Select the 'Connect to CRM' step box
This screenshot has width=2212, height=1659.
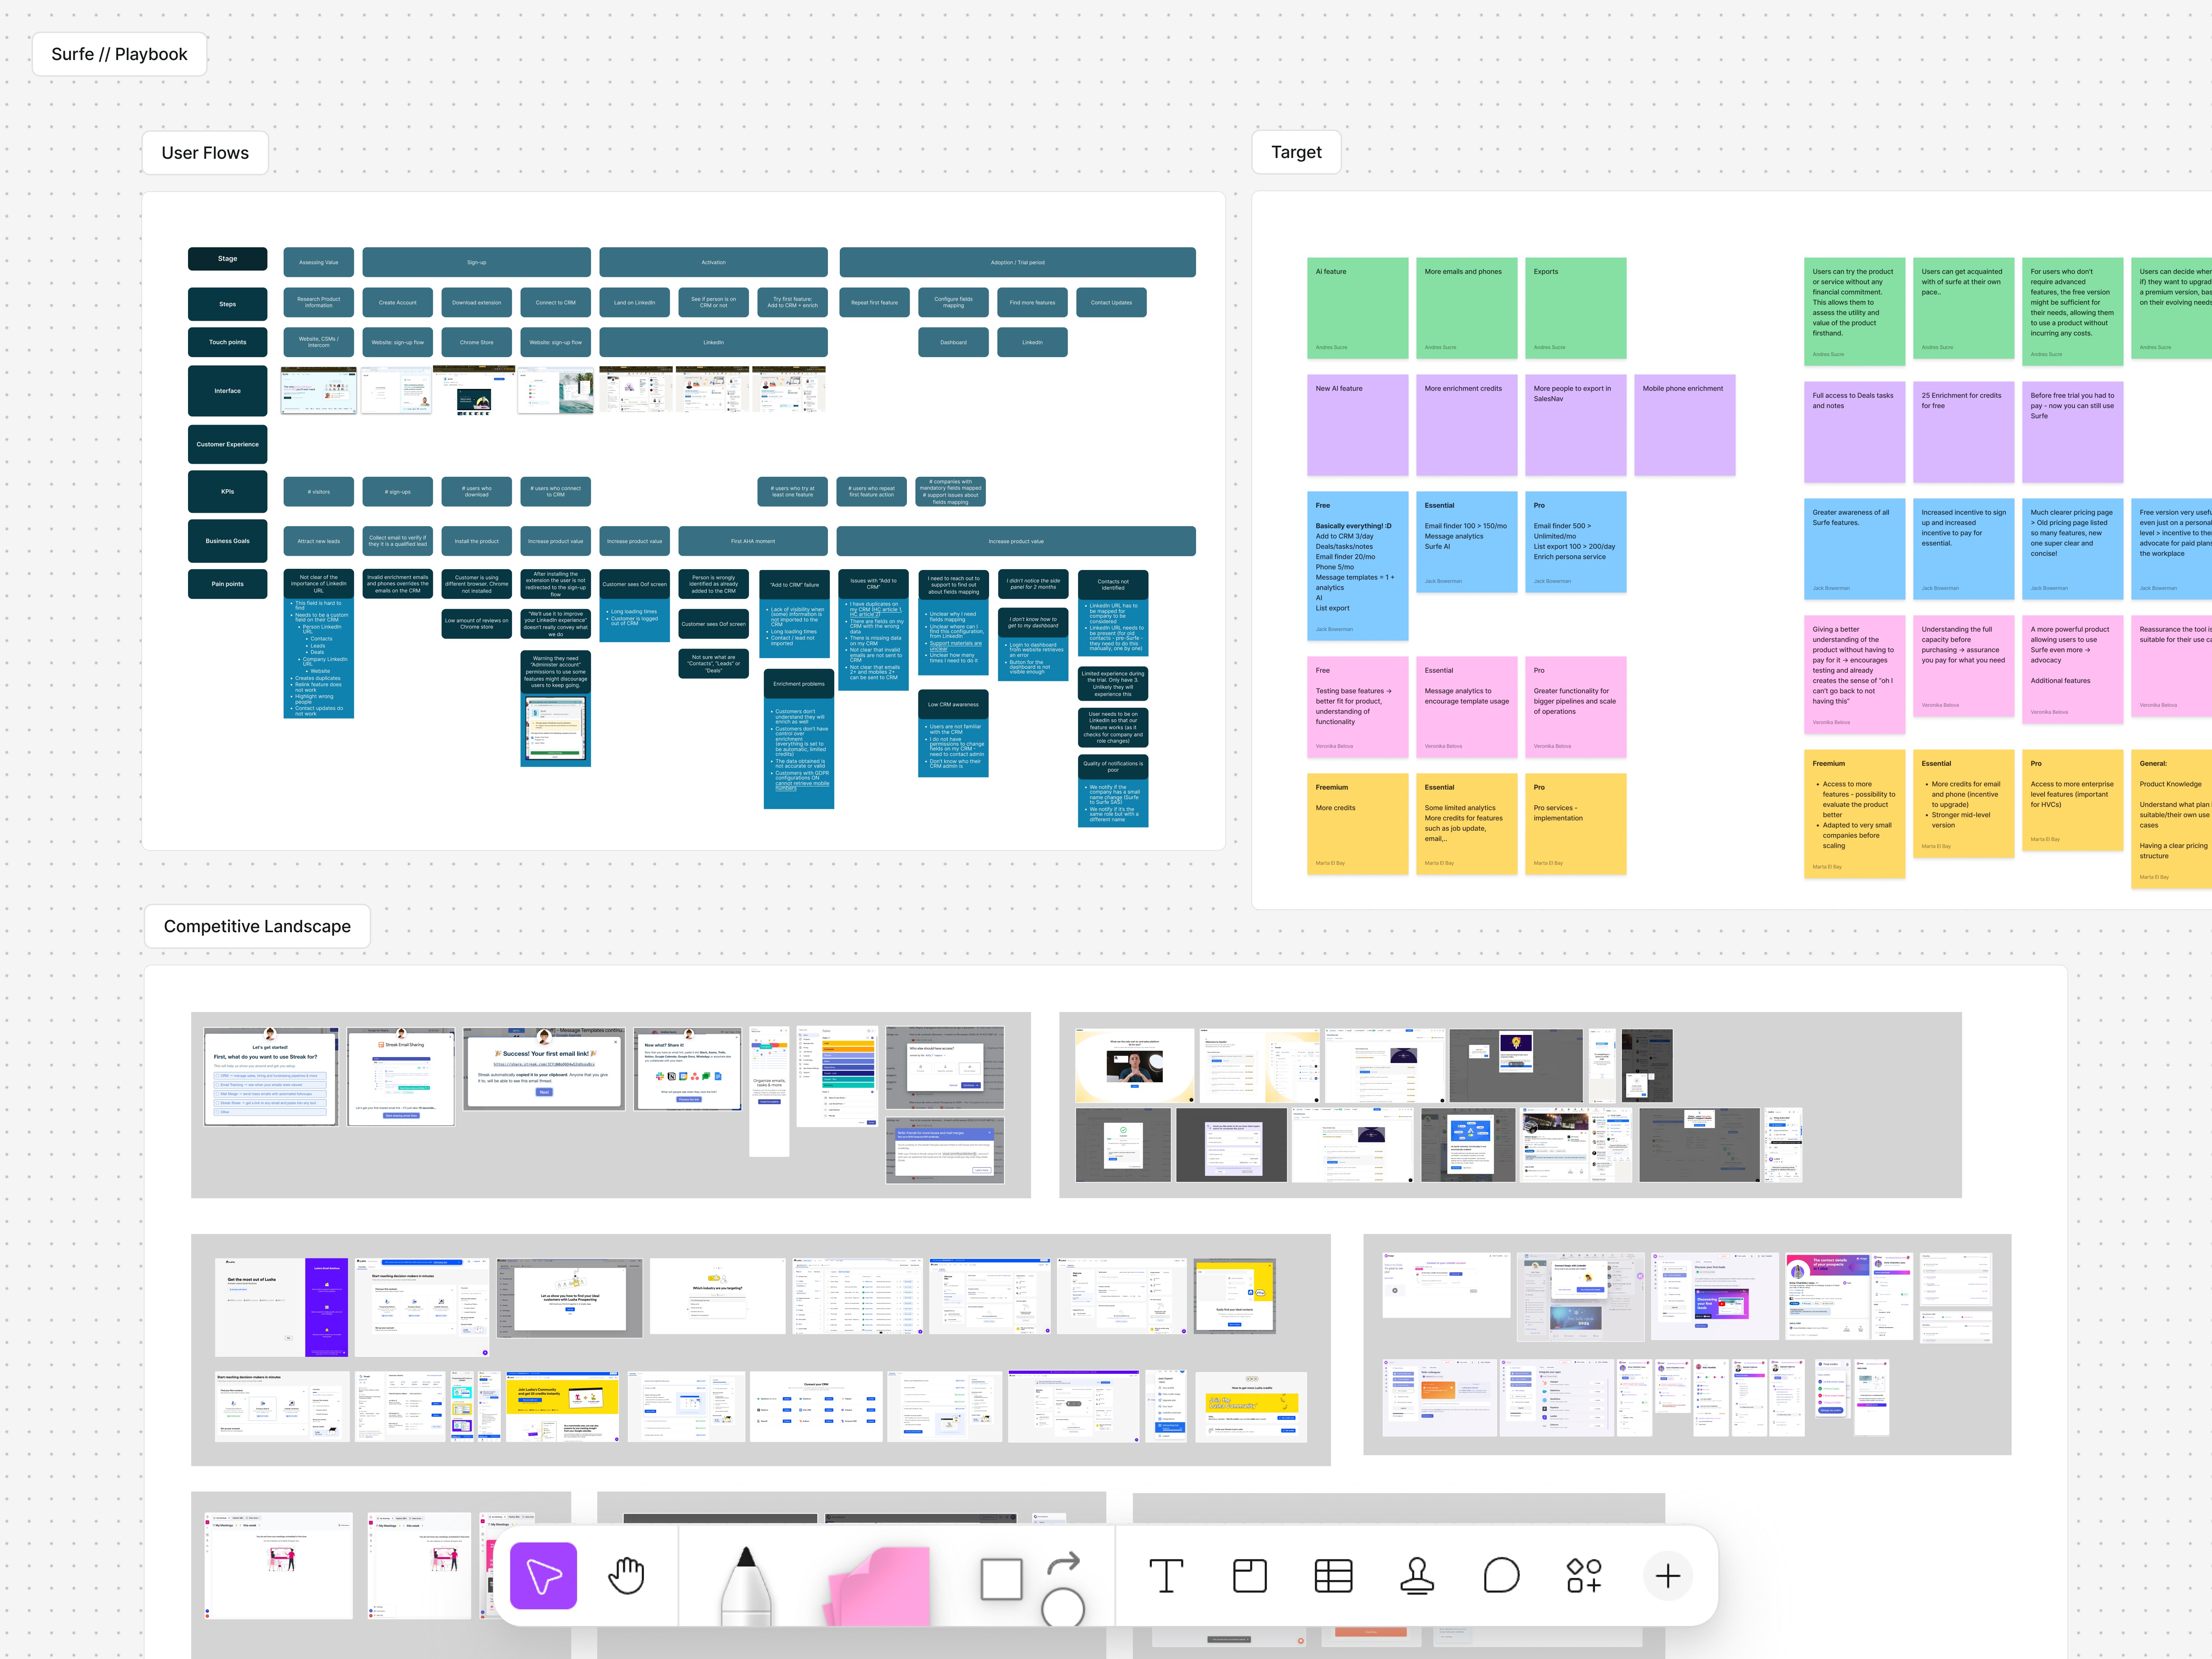(x=556, y=302)
